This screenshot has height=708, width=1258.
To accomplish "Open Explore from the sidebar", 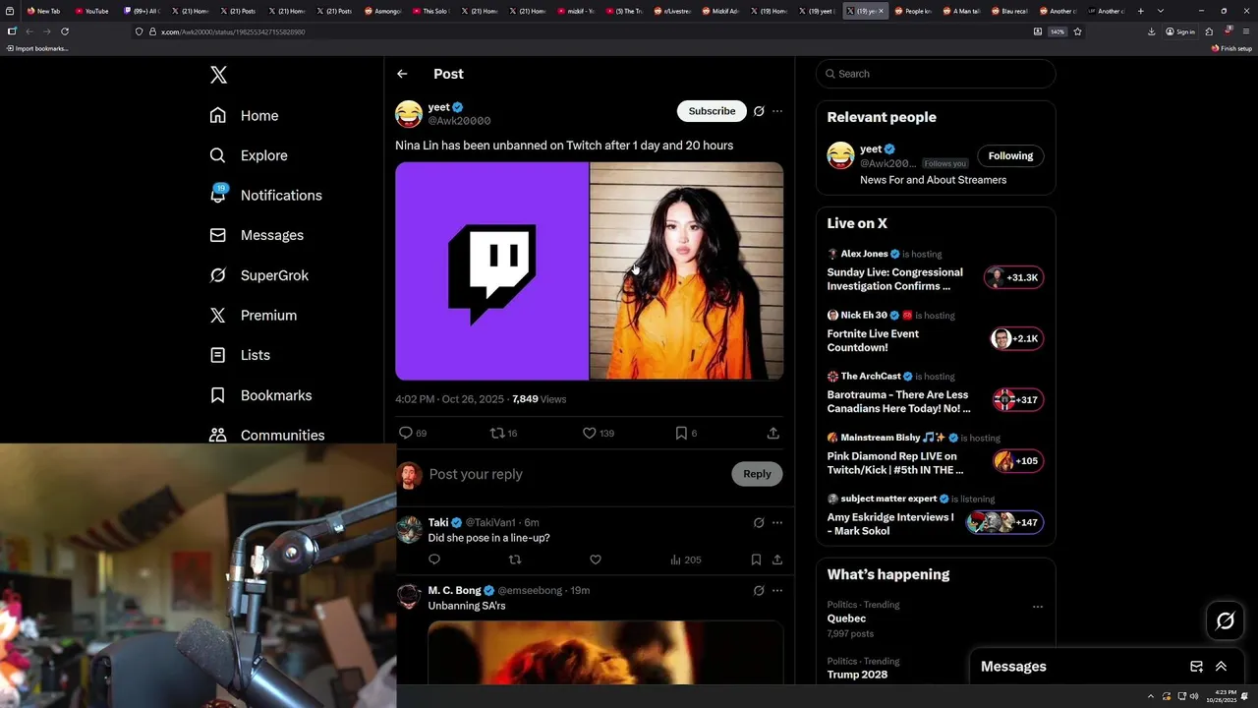I will (249, 155).
